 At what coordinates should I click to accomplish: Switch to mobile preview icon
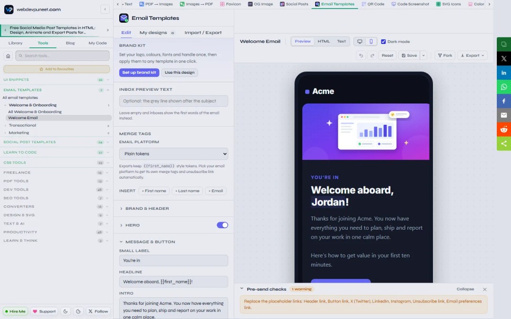pyautogui.click(x=371, y=41)
